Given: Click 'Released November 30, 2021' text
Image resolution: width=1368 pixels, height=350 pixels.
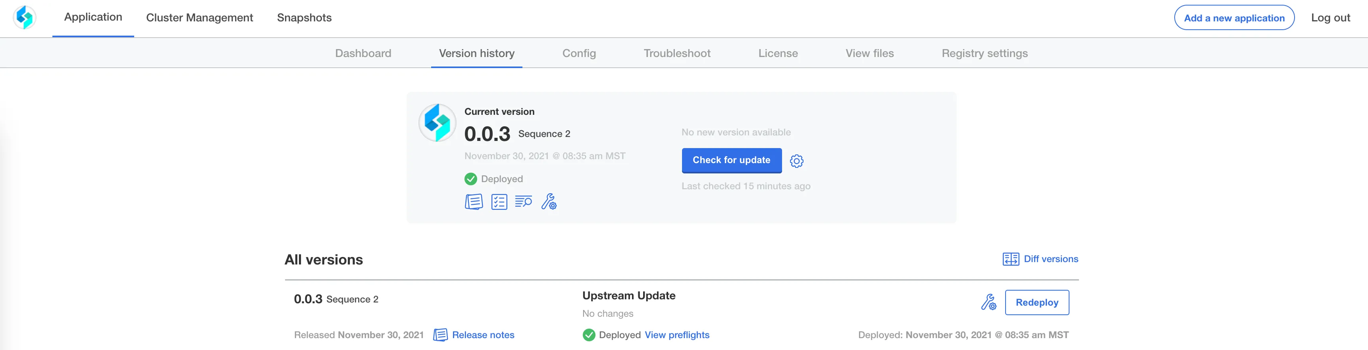Looking at the screenshot, I should [x=359, y=335].
